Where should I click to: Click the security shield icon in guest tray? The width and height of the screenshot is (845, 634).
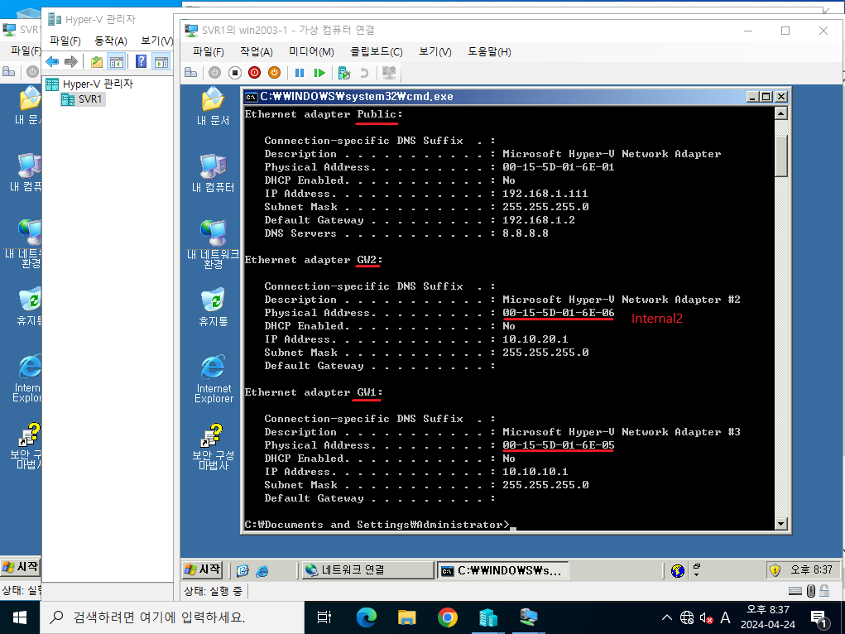[775, 569]
